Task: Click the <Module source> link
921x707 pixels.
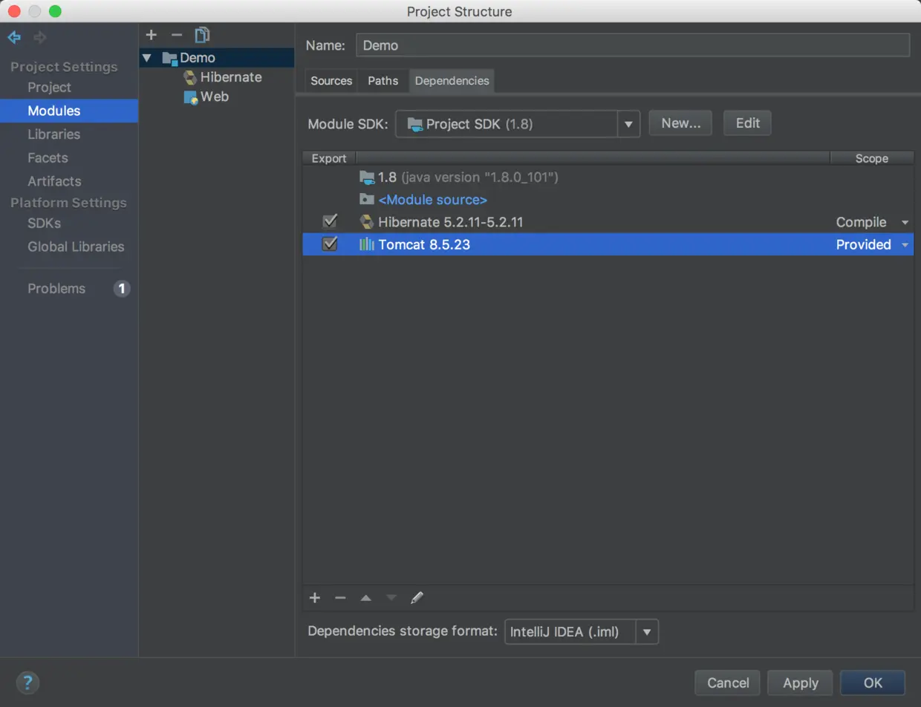Action: click(x=433, y=200)
